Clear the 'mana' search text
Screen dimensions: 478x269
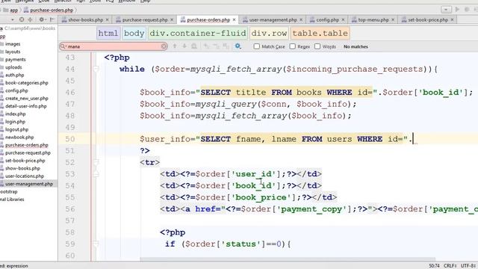[164, 46]
